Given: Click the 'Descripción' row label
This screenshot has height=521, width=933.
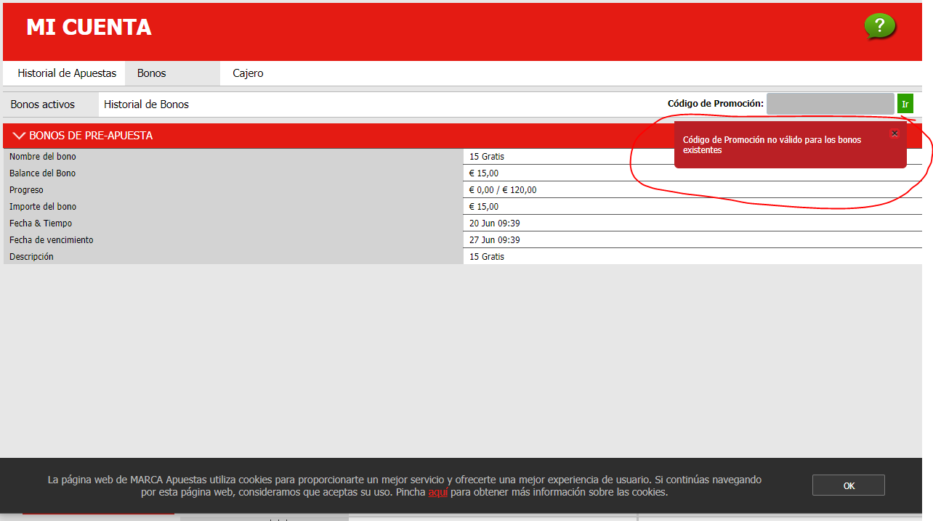Looking at the screenshot, I should (31, 257).
